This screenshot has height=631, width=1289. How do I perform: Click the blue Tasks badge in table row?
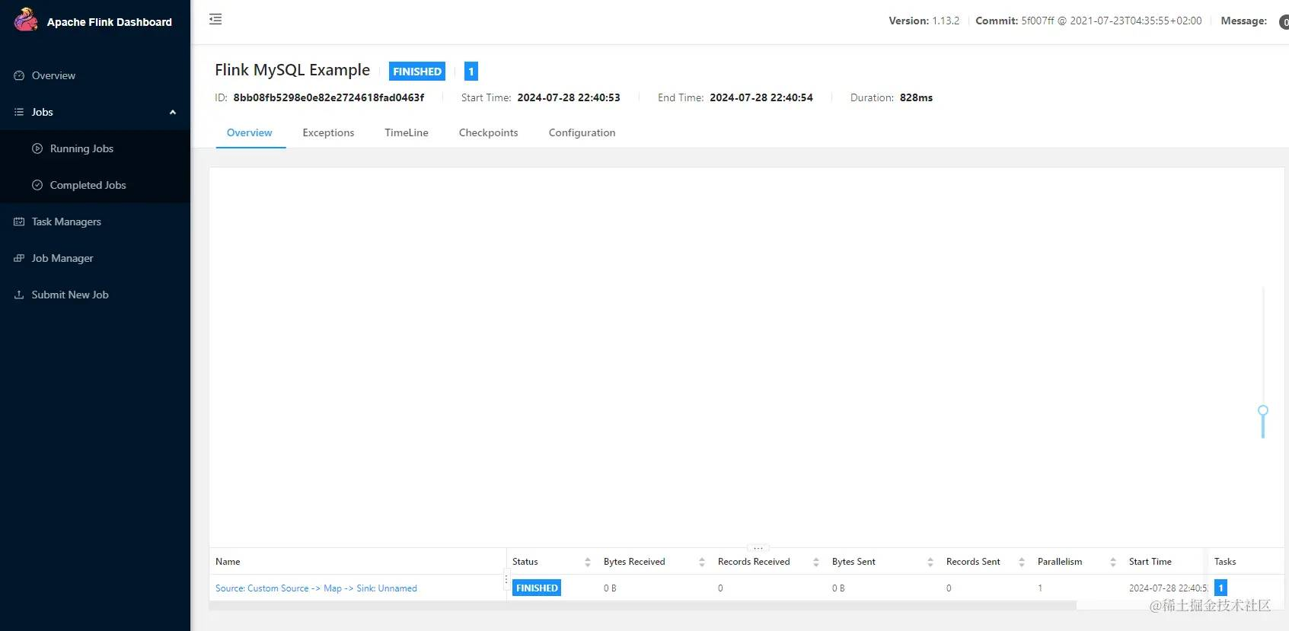tap(1220, 588)
